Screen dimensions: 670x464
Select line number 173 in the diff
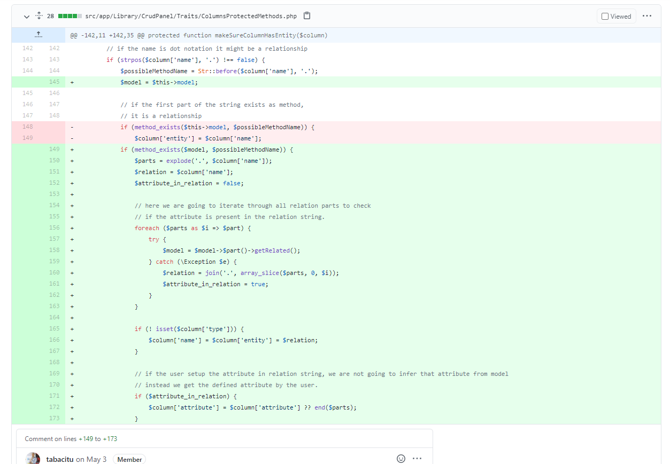tap(54, 418)
